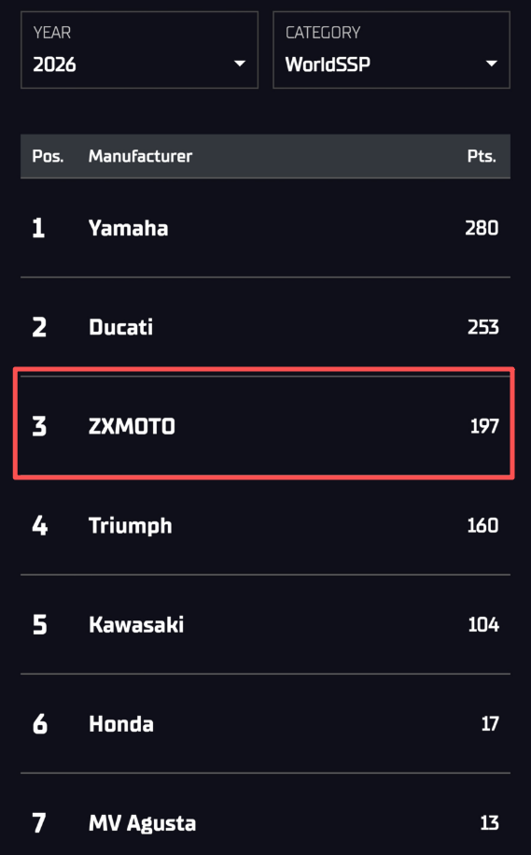Click the Pos. column header
Viewport: 531px width, 855px height.
[x=48, y=156]
